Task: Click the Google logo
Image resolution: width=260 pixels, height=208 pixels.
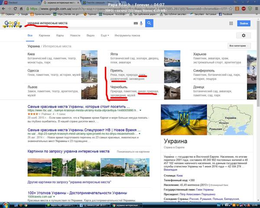Action: tap(12, 24)
